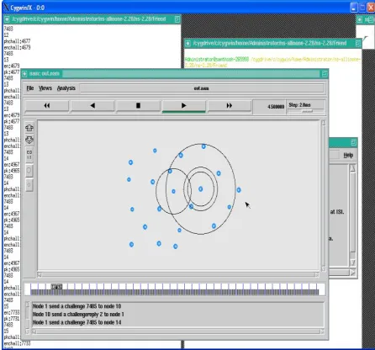Adjust the step size slider
The width and height of the screenshot is (375, 350).
(x=307, y=111)
